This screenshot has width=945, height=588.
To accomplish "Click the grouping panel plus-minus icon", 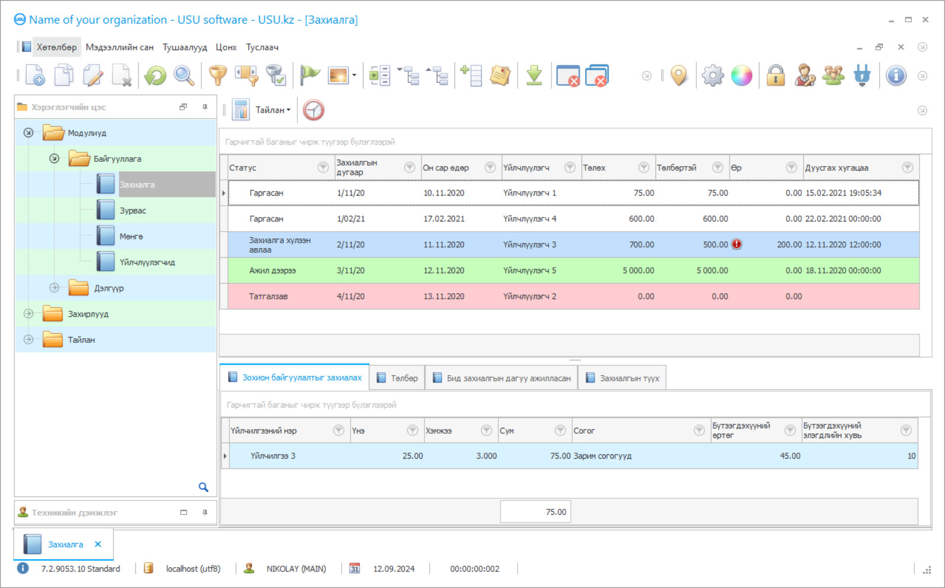I will click(379, 76).
